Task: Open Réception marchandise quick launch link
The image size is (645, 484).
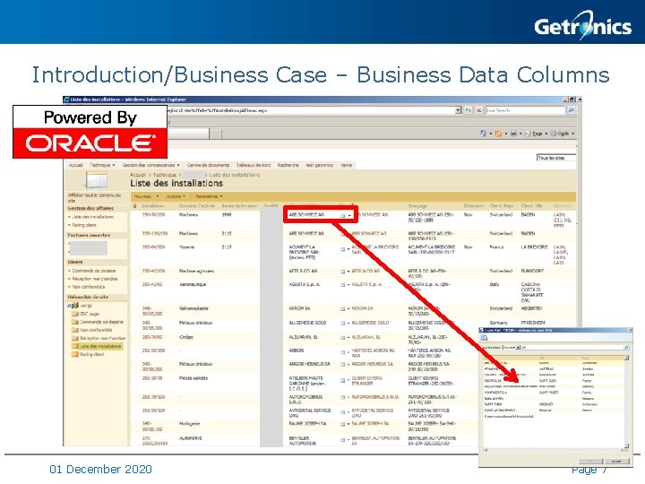Action: [x=95, y=279]
